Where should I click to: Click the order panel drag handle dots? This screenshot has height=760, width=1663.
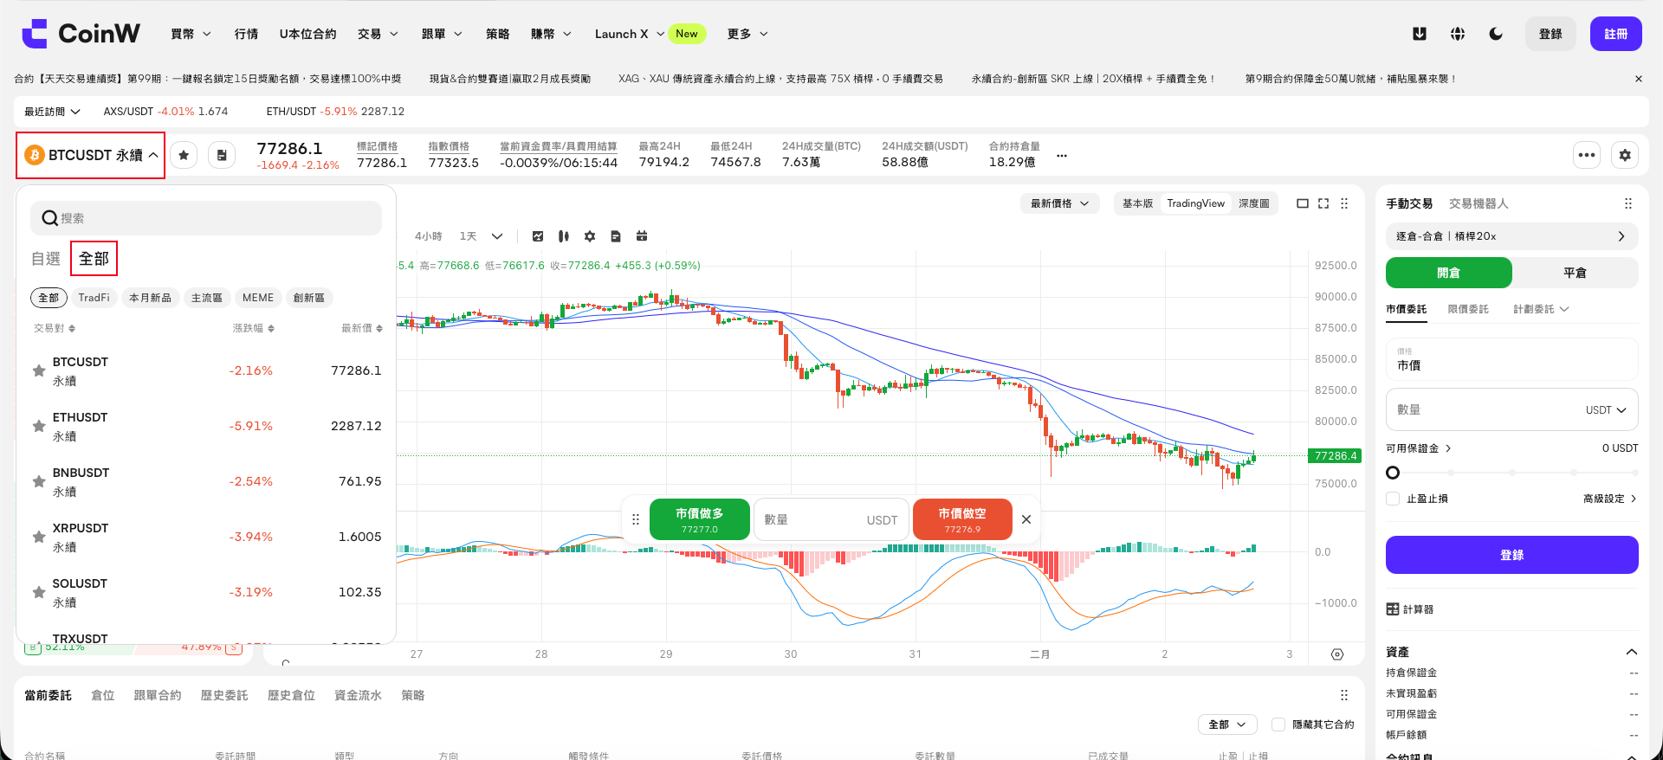(x=1628, y=203)
